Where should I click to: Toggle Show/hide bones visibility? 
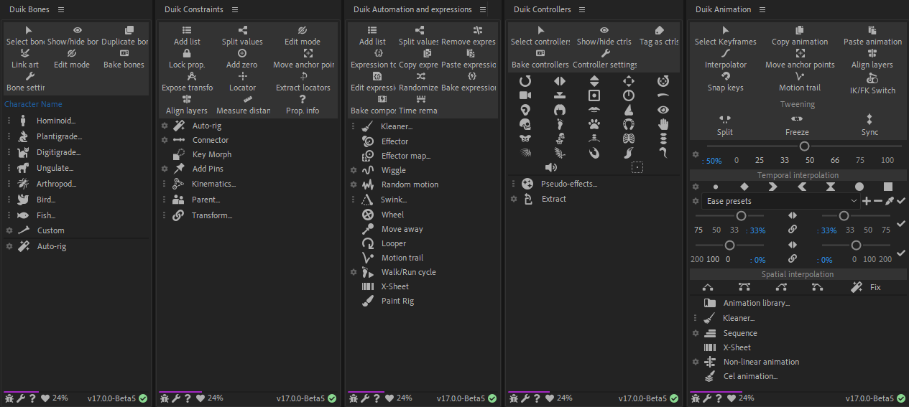pyautogui.click(x=78, y=30)
